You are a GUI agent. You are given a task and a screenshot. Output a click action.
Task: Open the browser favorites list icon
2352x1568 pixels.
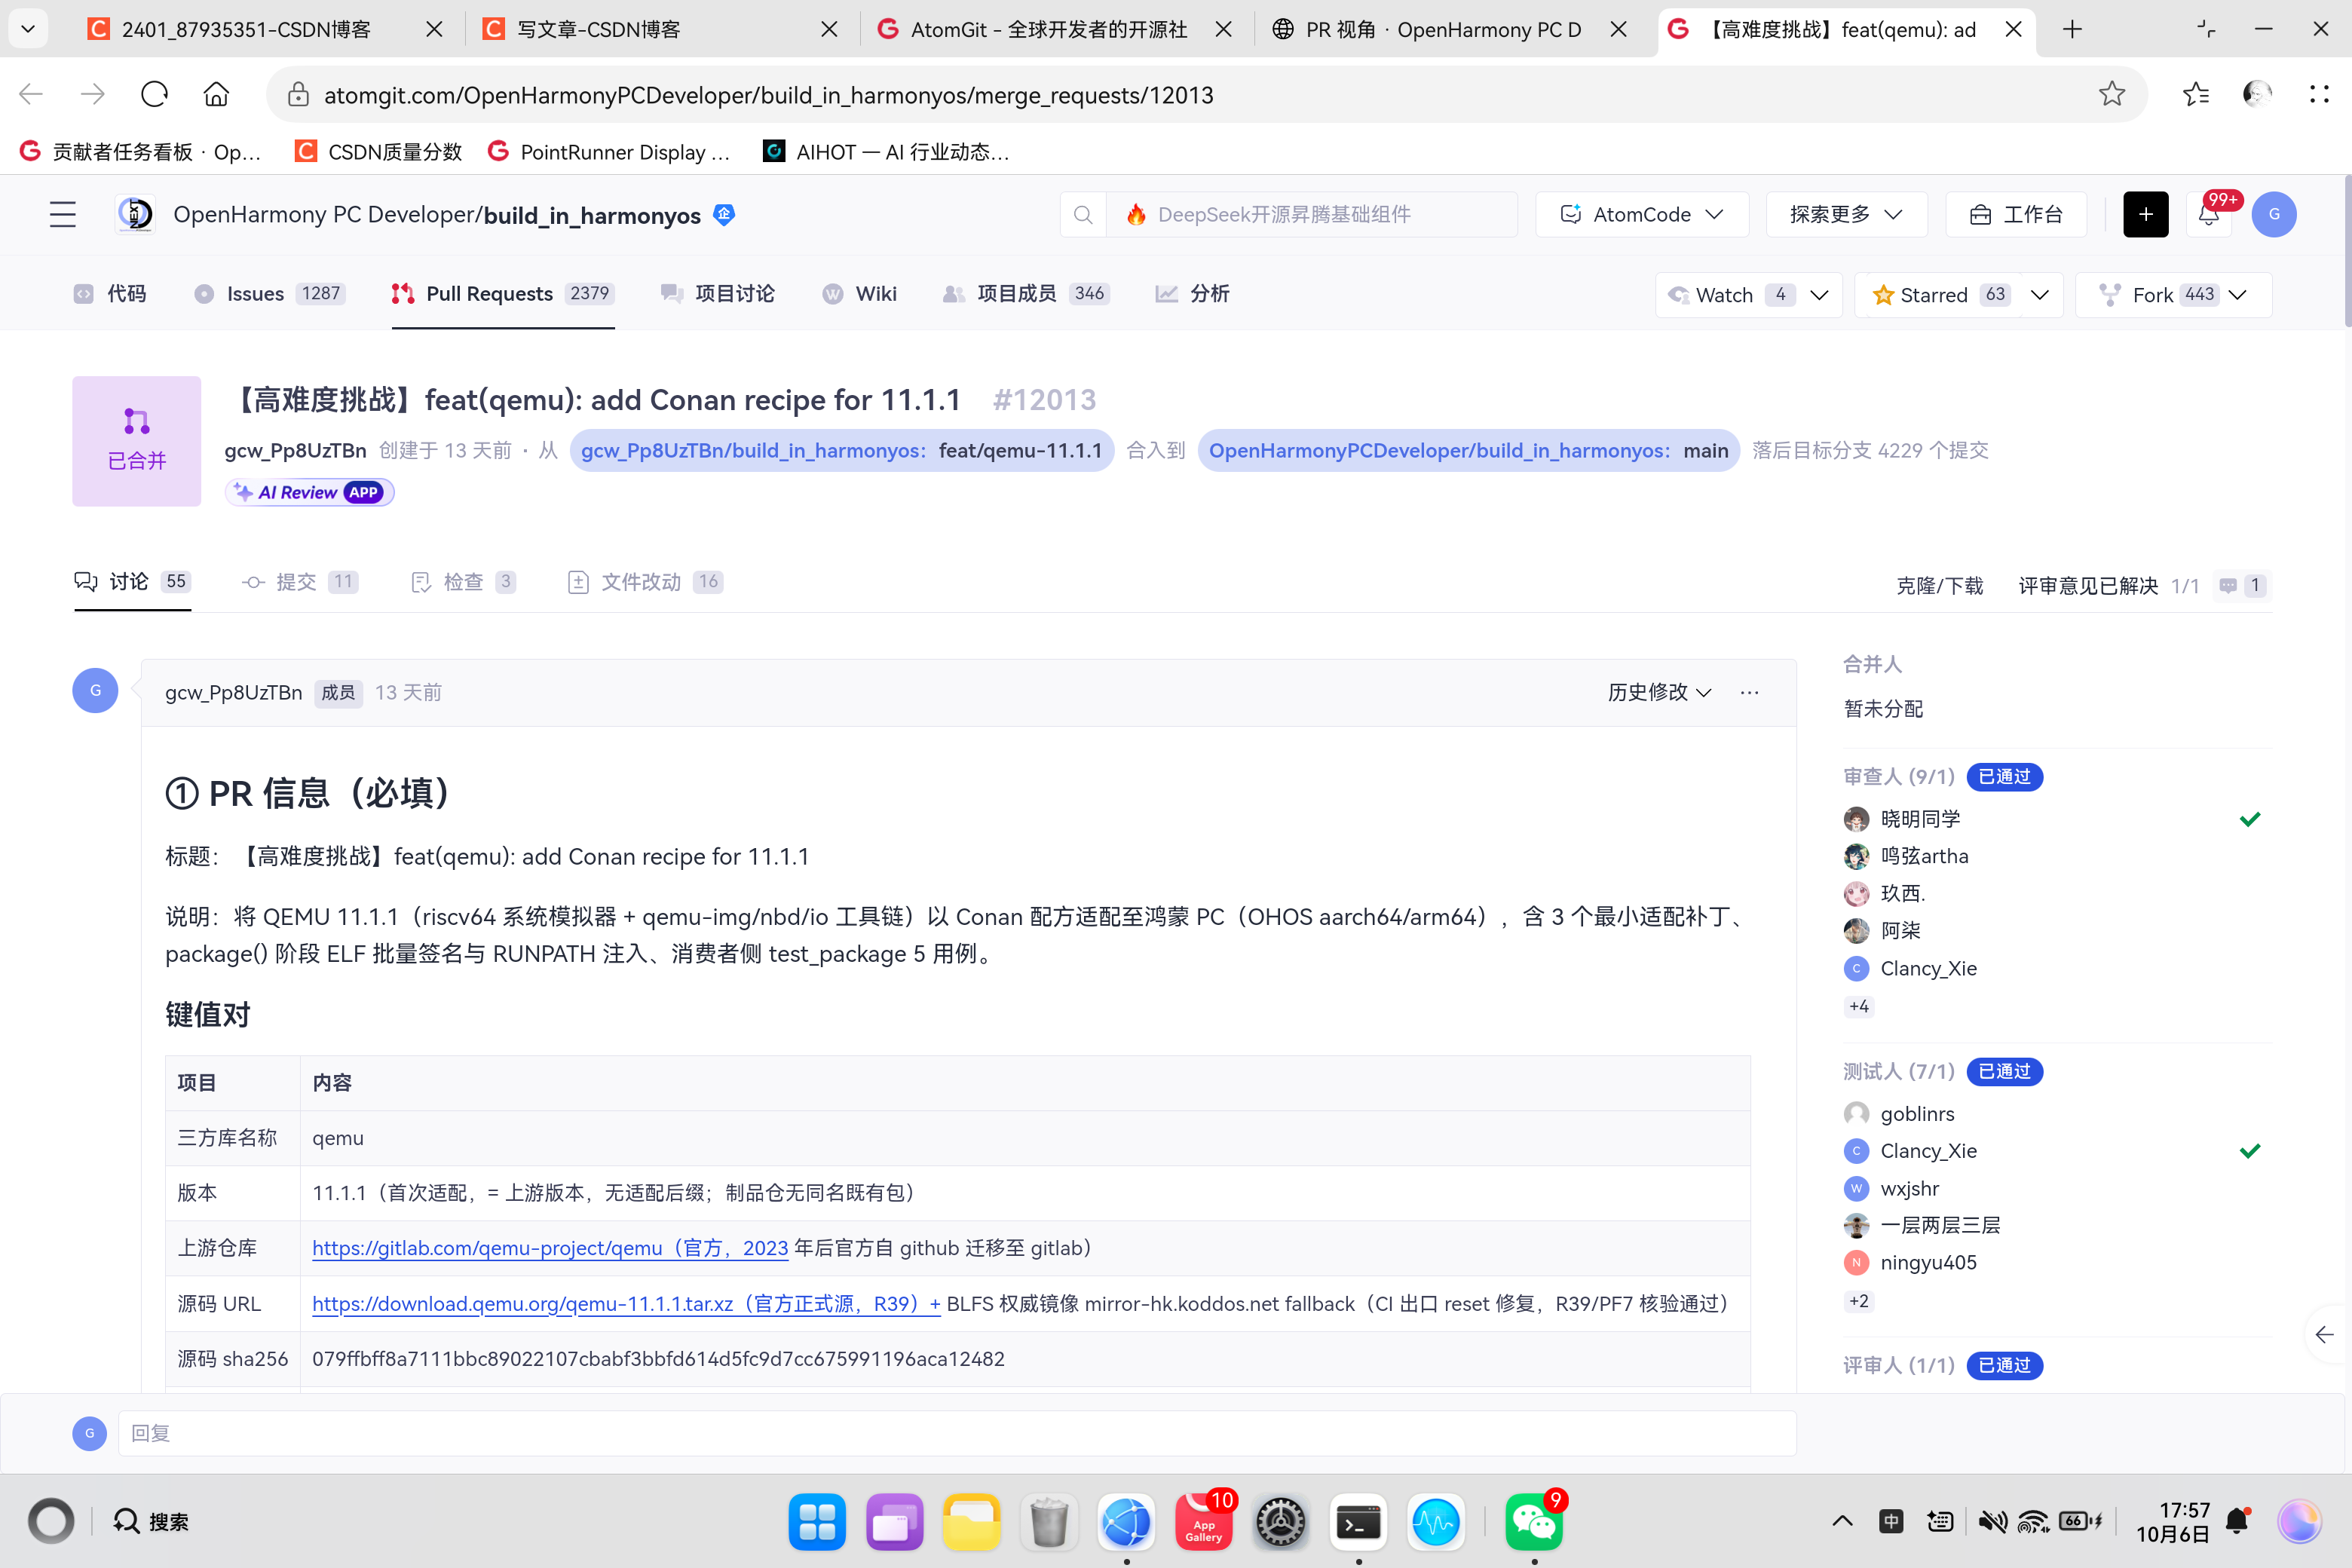2195,94
